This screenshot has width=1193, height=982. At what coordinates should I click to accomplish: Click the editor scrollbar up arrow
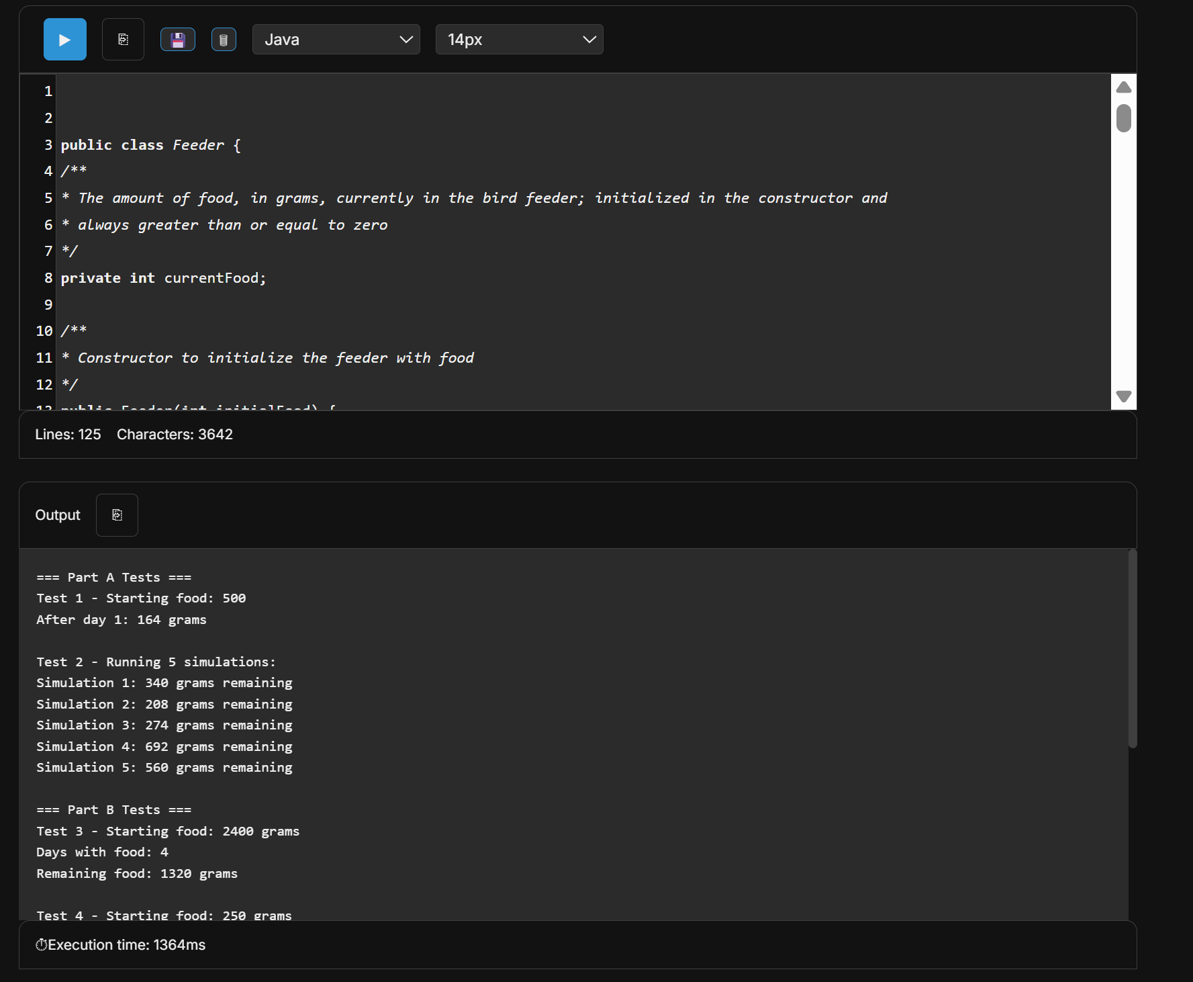click(x=1123, y=87)
